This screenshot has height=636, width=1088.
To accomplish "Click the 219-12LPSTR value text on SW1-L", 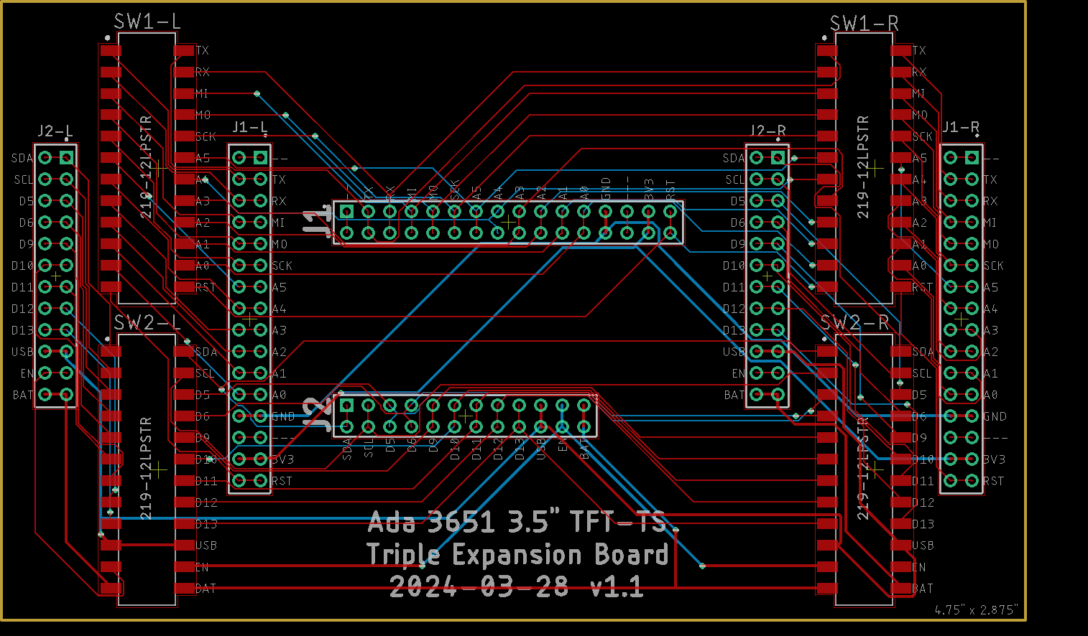I will 146,167.
